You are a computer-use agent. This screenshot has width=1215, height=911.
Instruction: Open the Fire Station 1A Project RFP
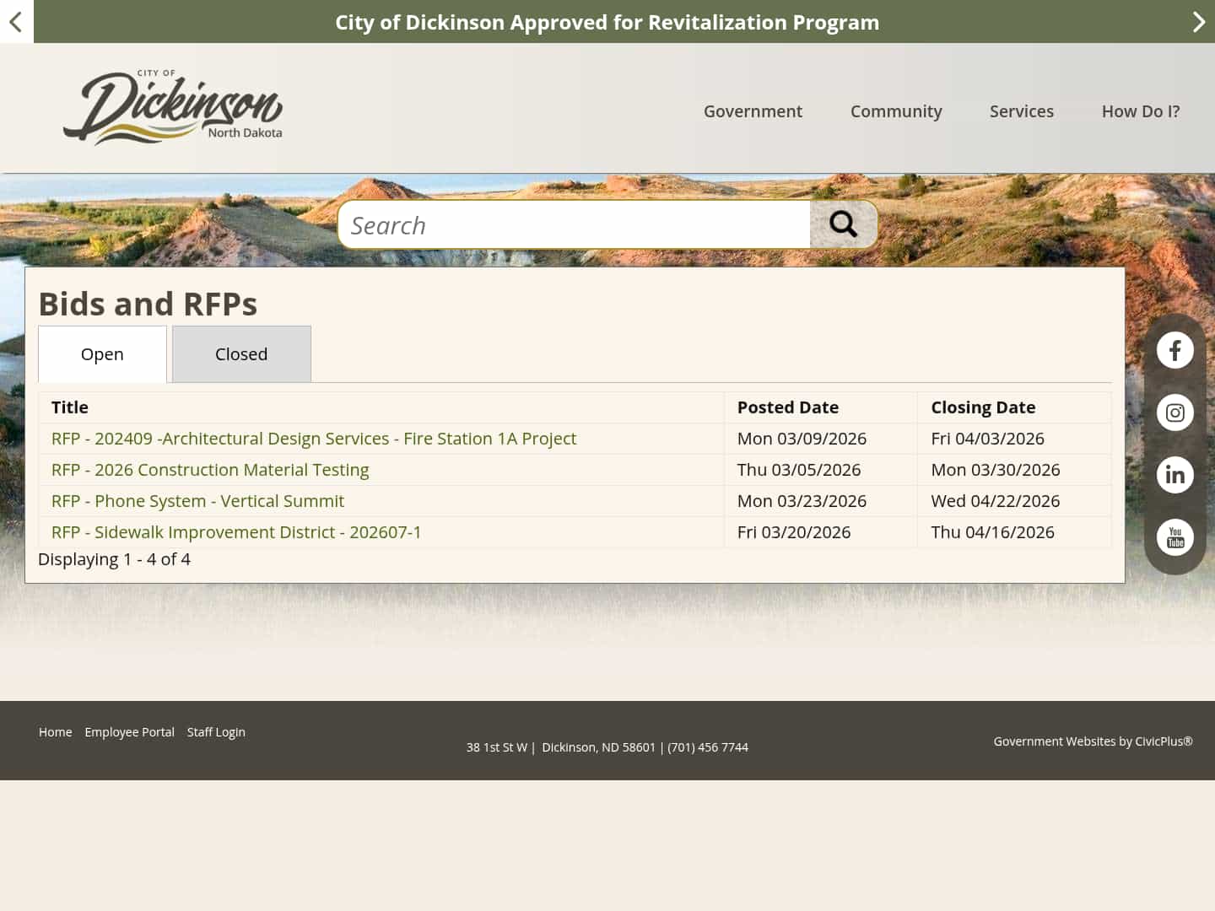click(313, 438)
